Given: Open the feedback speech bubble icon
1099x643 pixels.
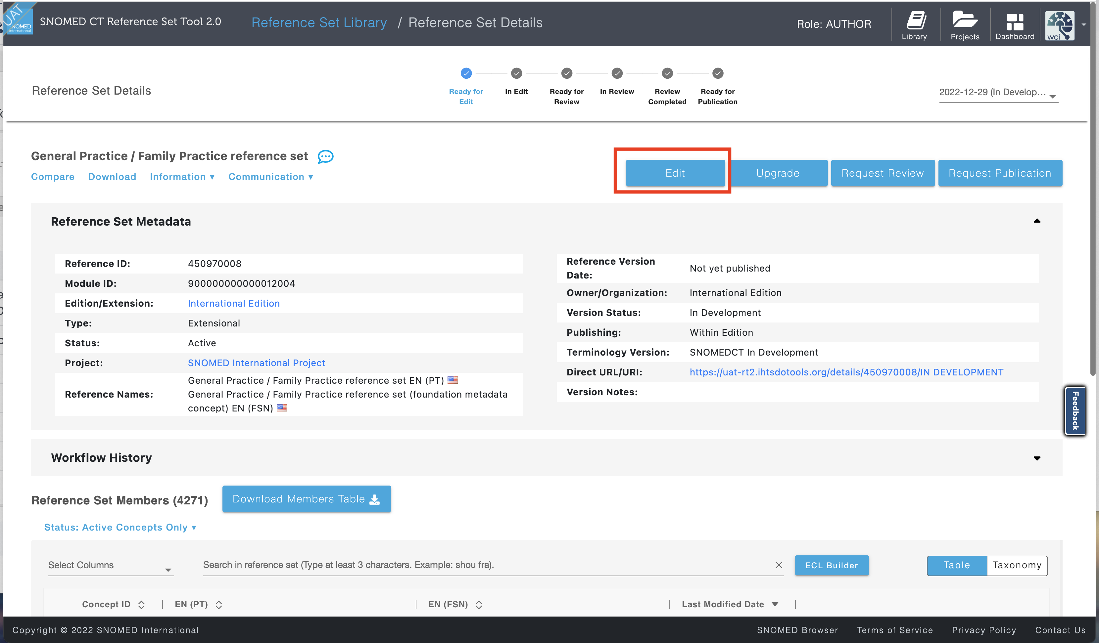Looking at the screenshot, I should pos(325,156).
